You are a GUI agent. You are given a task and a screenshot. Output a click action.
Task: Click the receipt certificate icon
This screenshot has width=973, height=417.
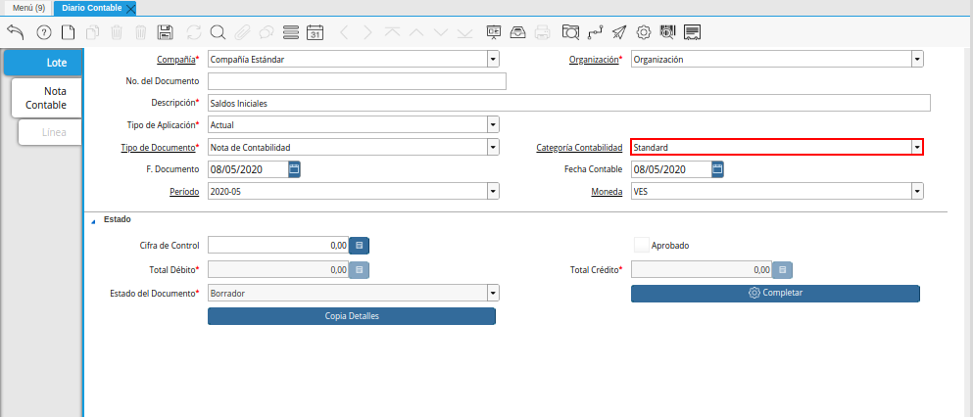[693, 32]
